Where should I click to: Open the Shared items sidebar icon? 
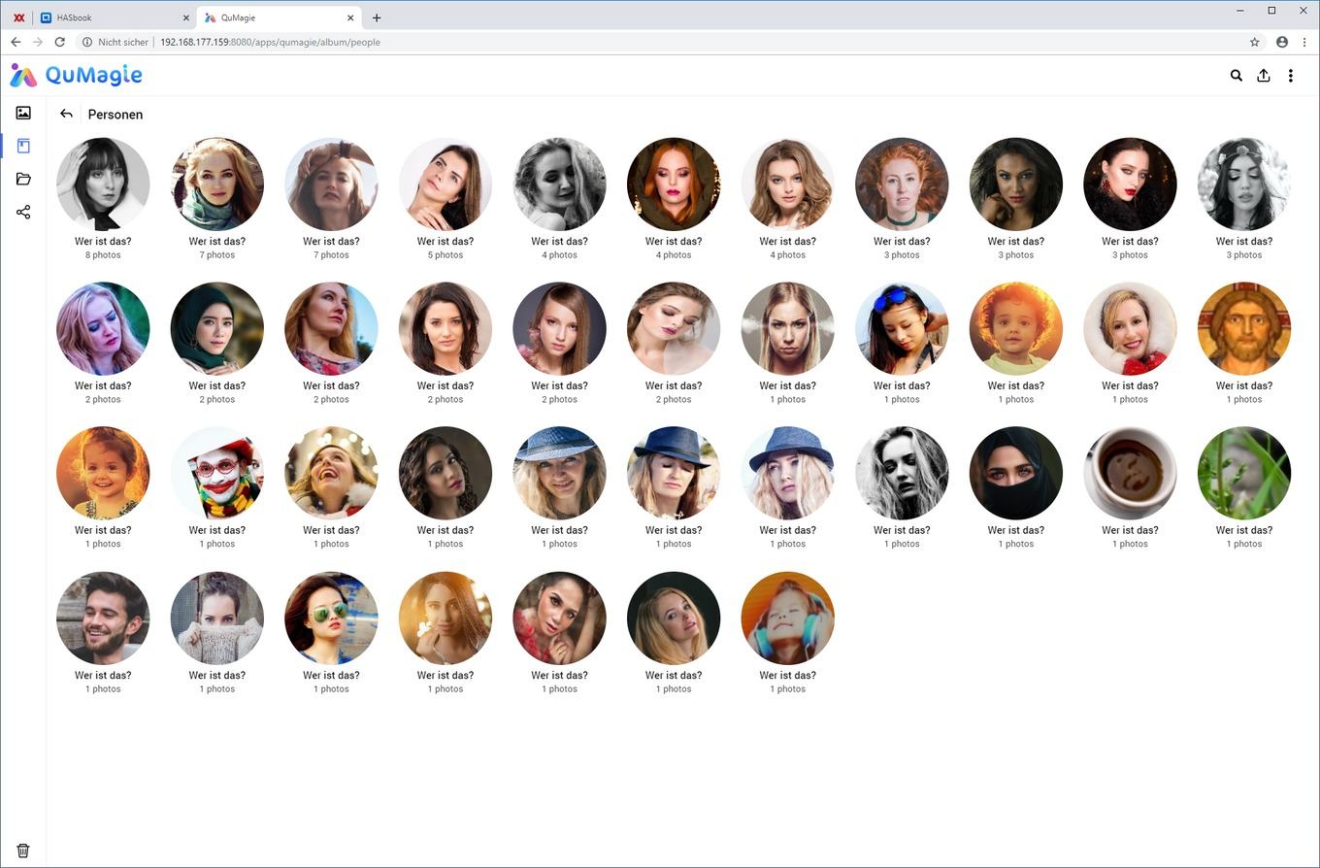(23, 212)
